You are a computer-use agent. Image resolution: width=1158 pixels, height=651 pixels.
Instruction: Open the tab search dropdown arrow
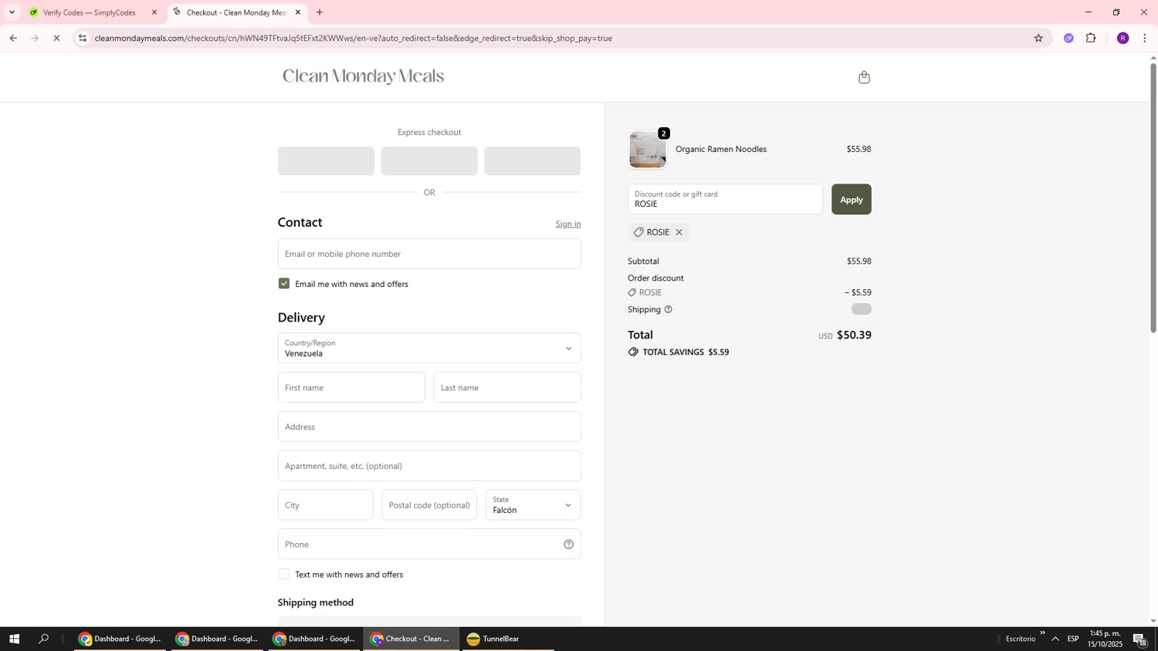point(12,12)
